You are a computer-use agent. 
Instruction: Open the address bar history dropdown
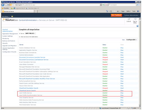click(x=101, y=5)
